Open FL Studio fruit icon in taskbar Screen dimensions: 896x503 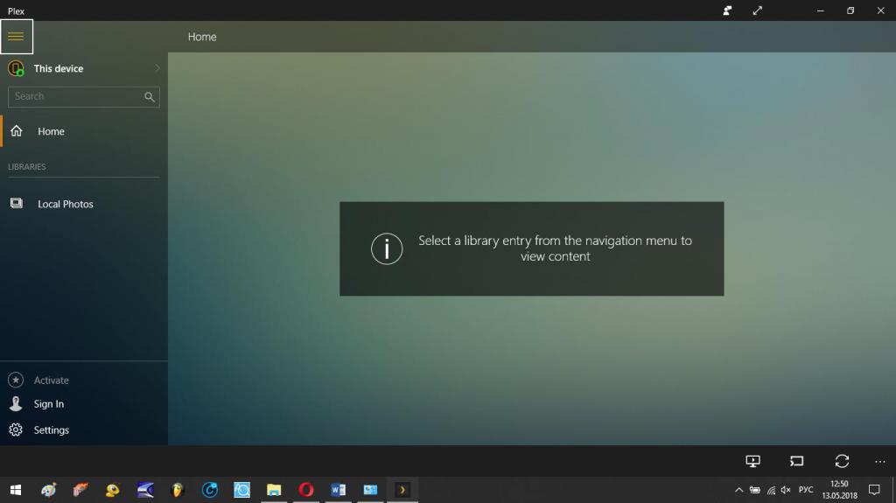177,490
